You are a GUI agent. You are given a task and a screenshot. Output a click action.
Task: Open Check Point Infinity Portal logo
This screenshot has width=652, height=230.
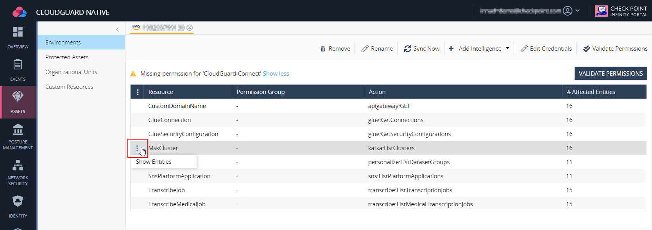(621, 11)
